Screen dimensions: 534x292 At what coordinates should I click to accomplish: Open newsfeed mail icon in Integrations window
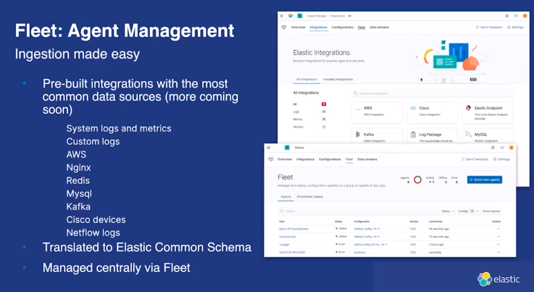[516, 16]
